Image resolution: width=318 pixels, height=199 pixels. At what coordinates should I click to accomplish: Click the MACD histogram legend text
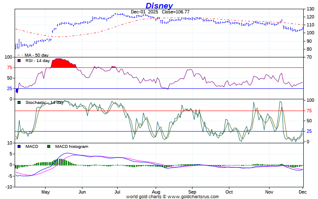click(x=72, y=146)
